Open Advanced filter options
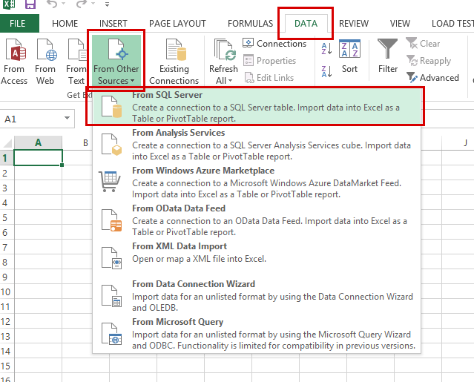474x382 pixels. [432, 78]
